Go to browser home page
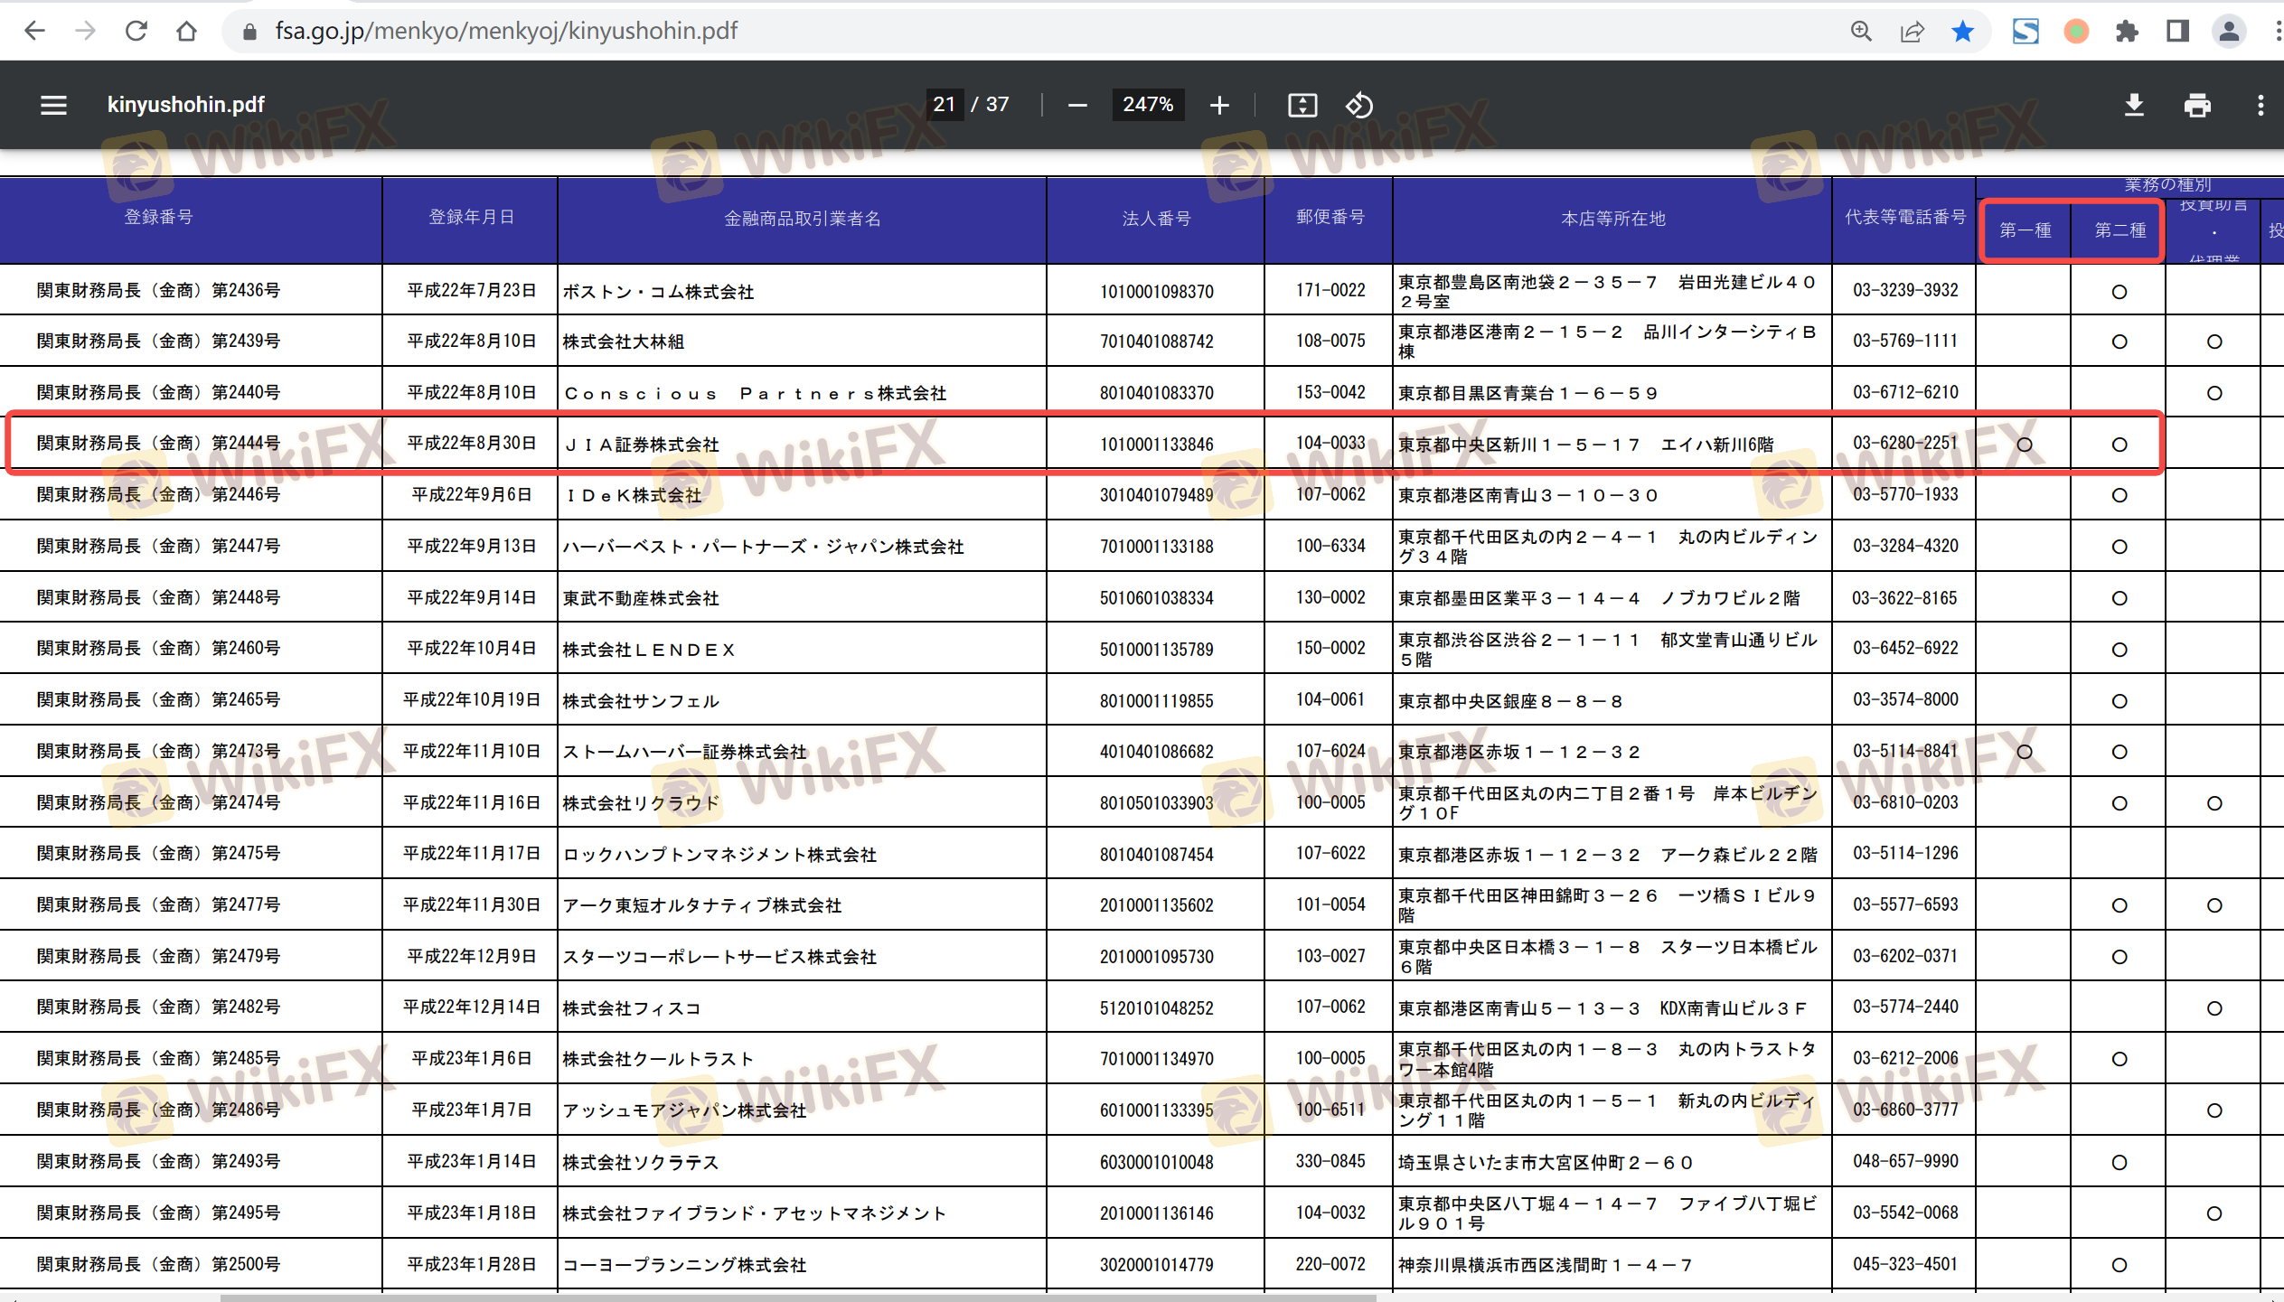The height and width of the screenshot is (1302, 2284). (186, 31)
